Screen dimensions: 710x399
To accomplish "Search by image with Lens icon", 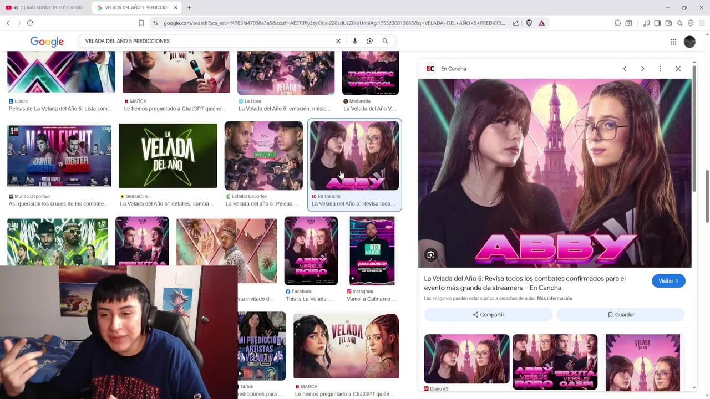I will tap(369, 41).
